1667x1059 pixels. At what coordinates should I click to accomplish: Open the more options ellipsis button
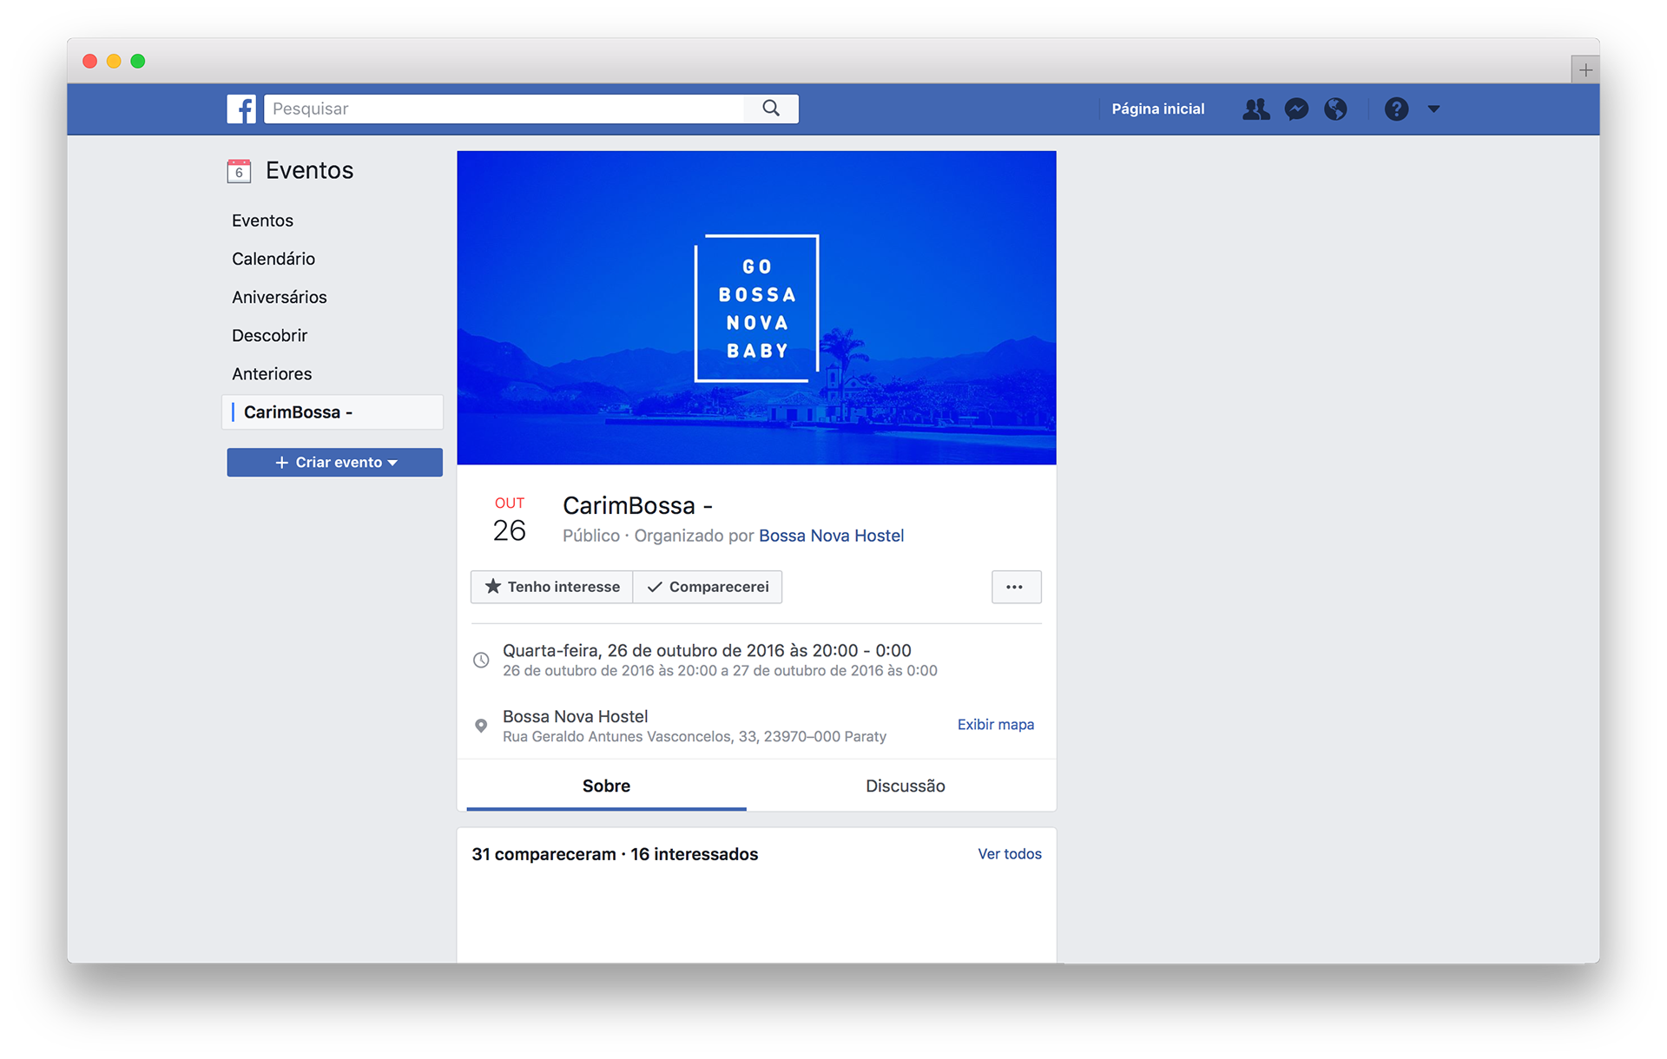(x=1016, y=587)
